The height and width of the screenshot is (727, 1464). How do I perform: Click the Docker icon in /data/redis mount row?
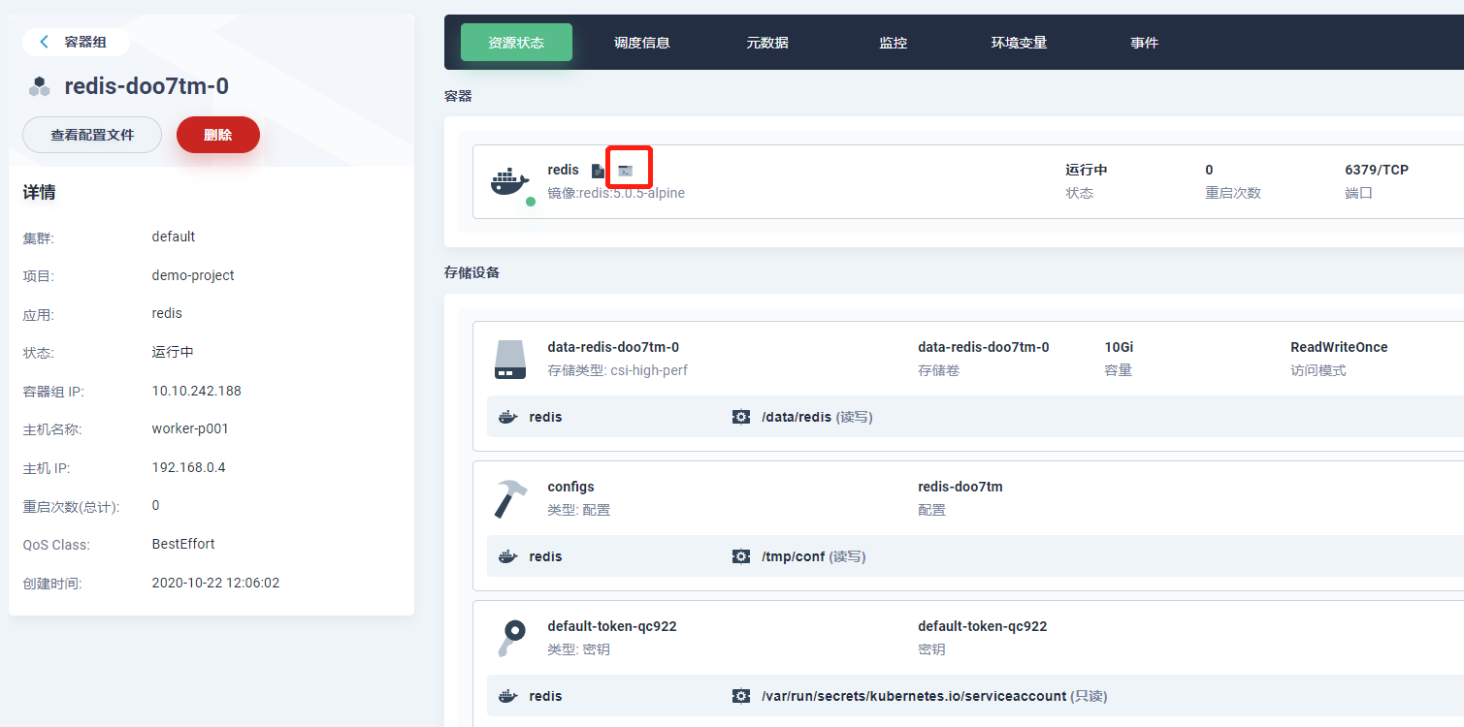coord(507,417)
